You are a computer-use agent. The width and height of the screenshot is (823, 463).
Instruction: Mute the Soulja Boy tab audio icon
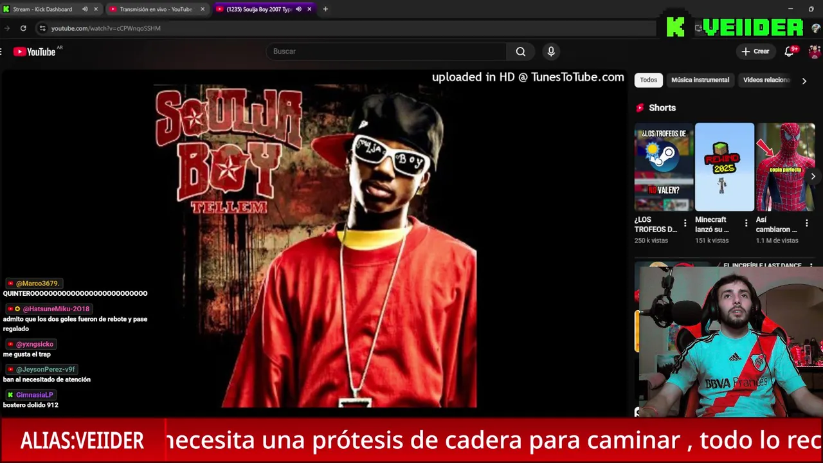(x=298, y=9)
